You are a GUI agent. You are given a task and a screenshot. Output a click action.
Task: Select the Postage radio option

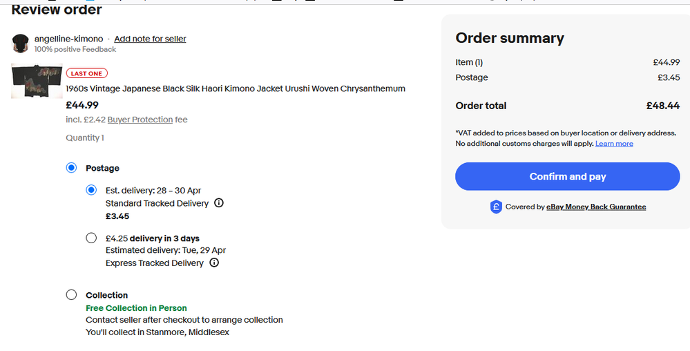click(71, 168)
